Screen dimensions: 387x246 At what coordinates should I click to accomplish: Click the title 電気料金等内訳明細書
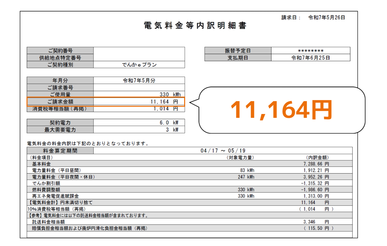coord(195,26)
